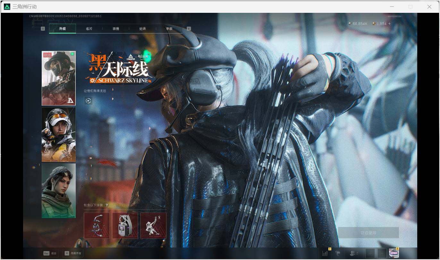
Task: Select the 联动 masked archer skin card
Action: pos(59,78)
